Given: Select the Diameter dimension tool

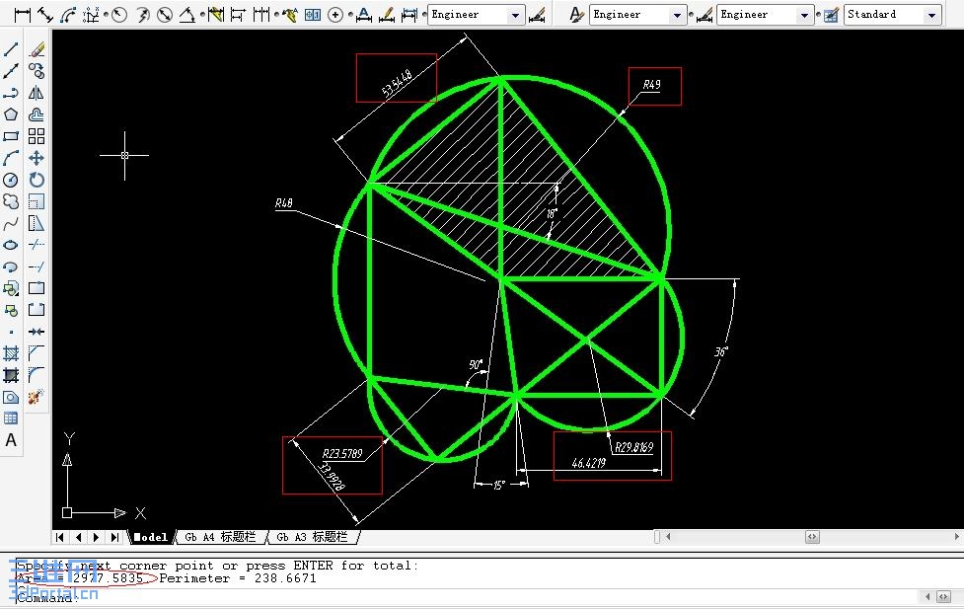Looking at the screenshot, I should point(164,15).
